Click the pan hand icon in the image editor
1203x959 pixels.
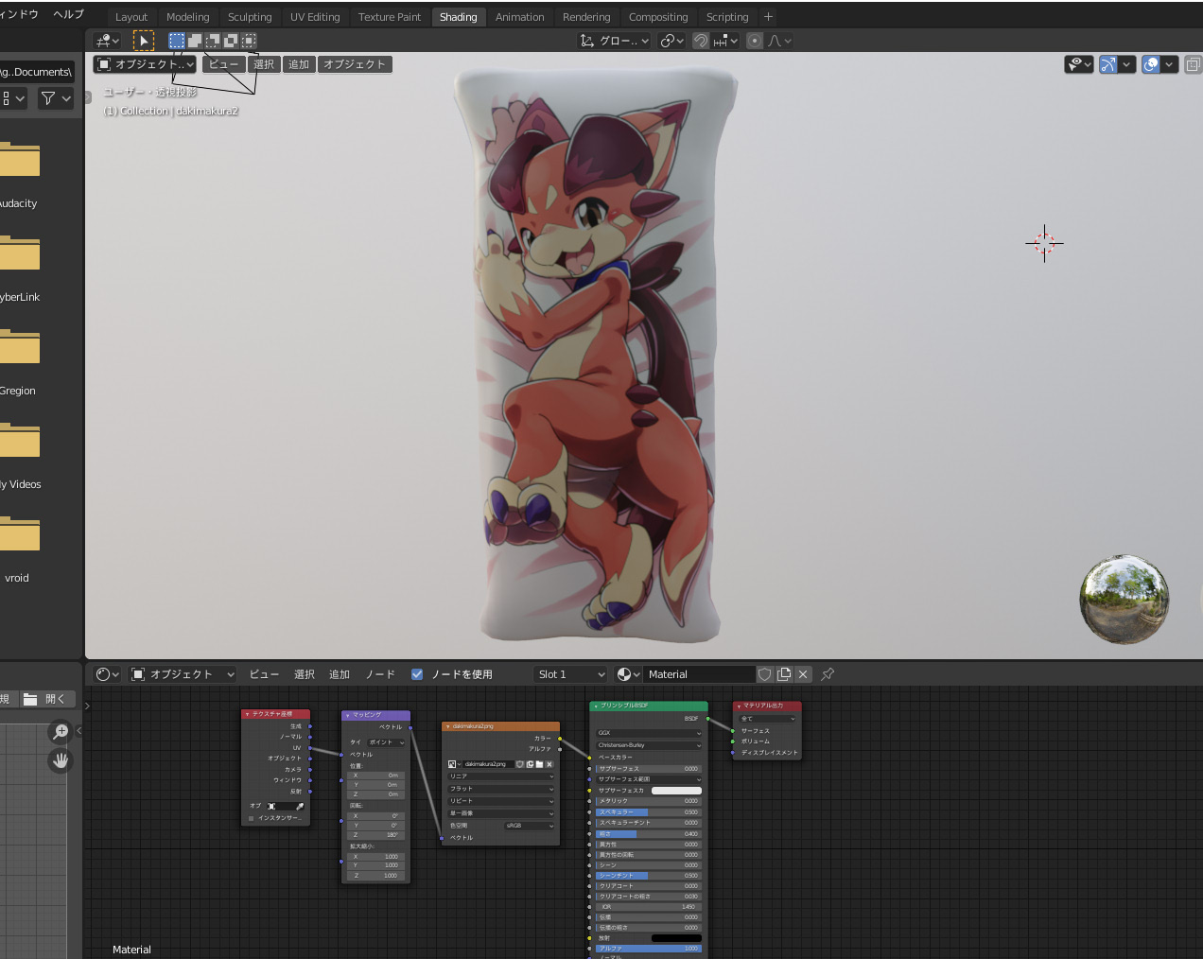point(60,760)
